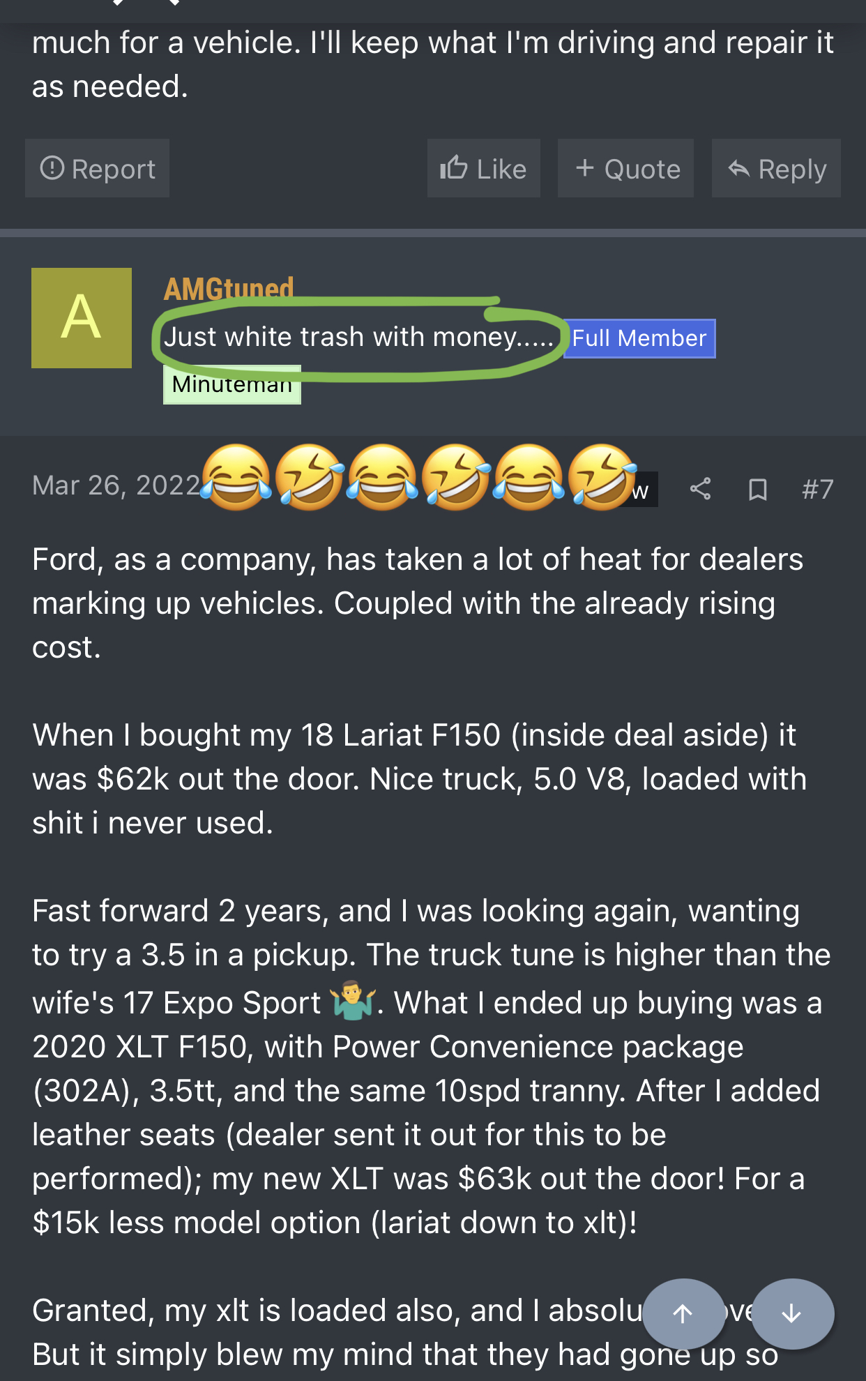The image size is (866, 1381).
Task: Open the AMGtuned avatar with letter A
Action: (82, 318)
